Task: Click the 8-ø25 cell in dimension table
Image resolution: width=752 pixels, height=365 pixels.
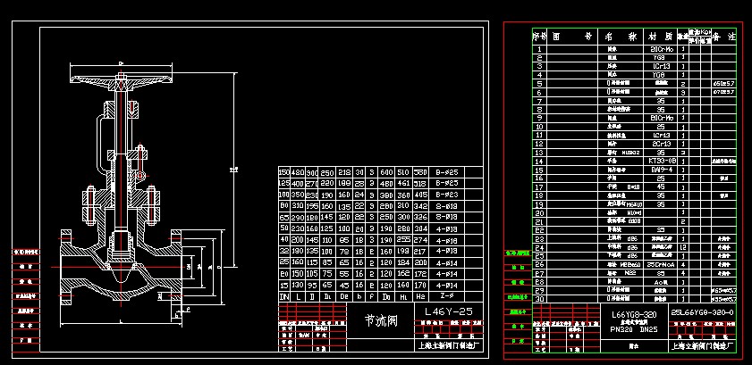Action: [445, 171]
